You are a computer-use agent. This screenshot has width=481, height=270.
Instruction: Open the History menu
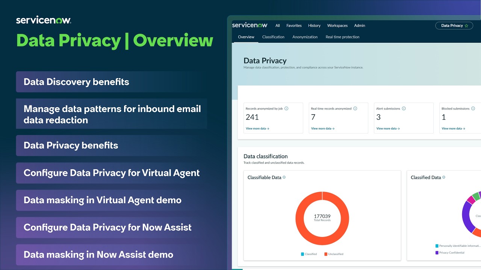pyautogui.click(x=314, y=25)
